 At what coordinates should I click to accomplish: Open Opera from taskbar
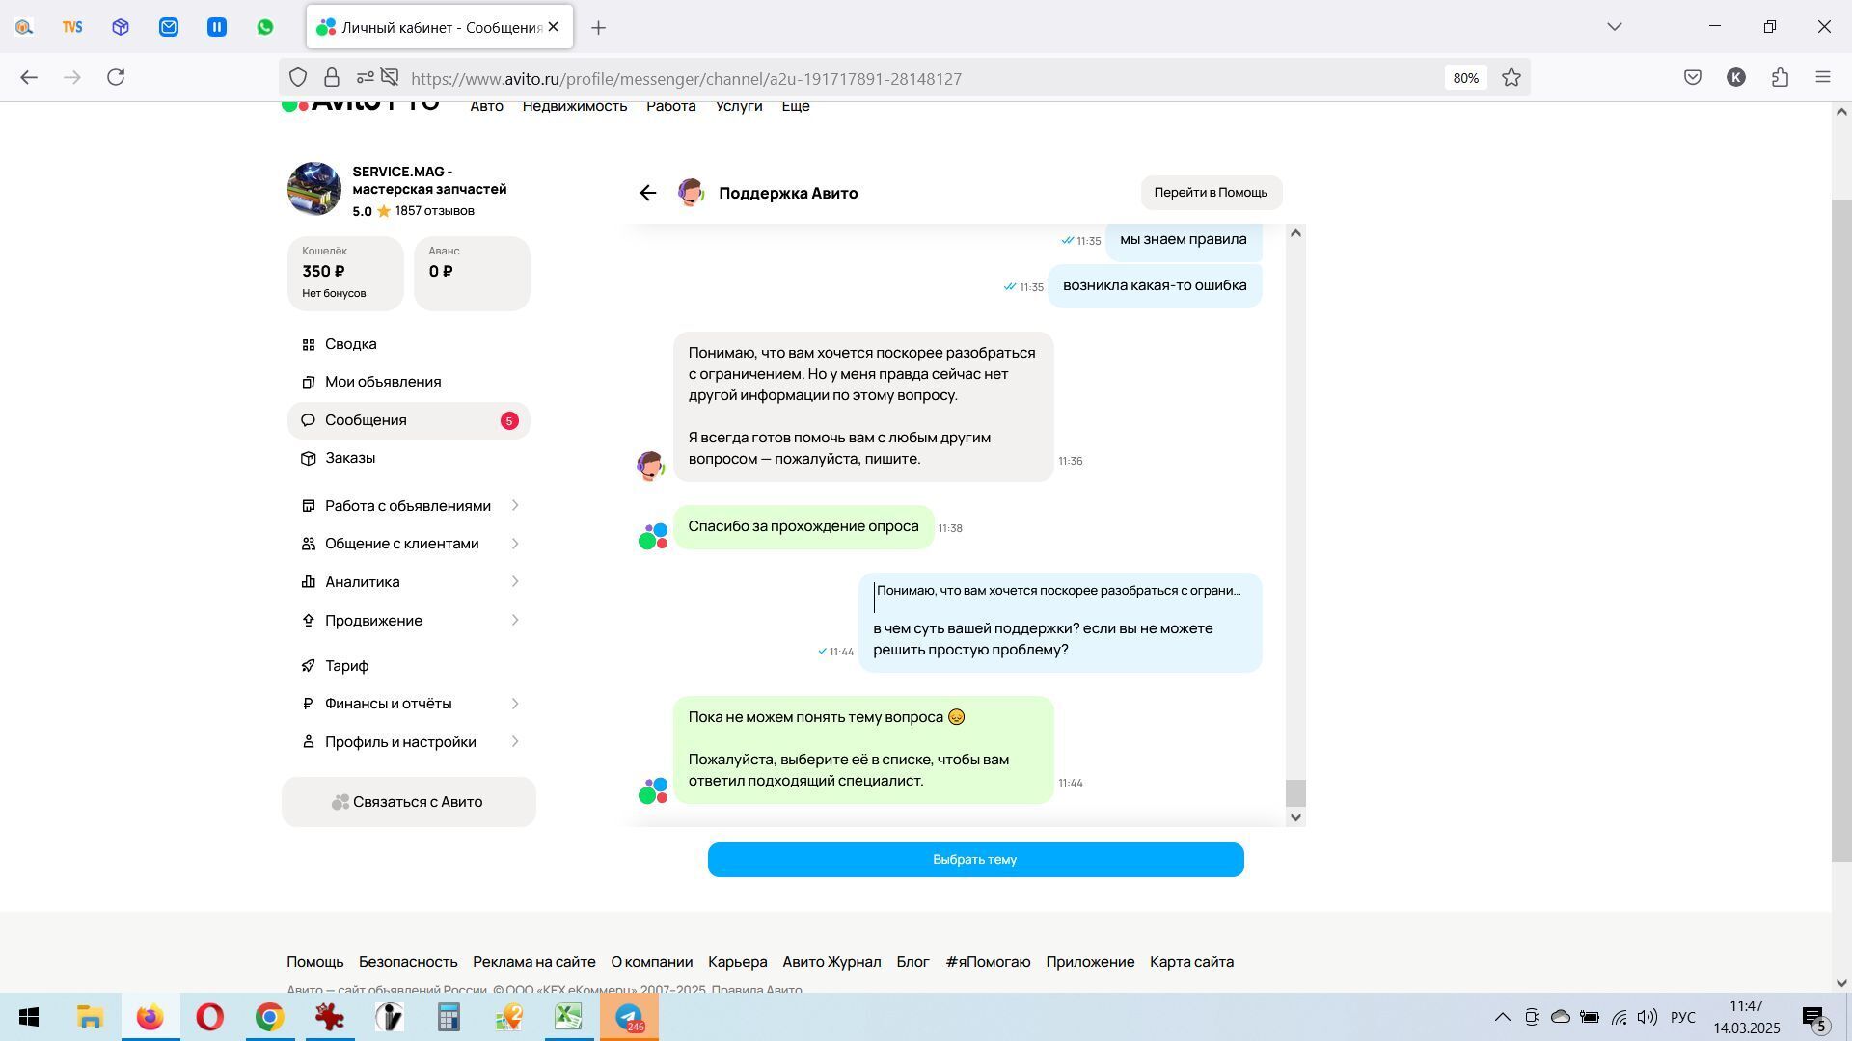point(209,1018)
